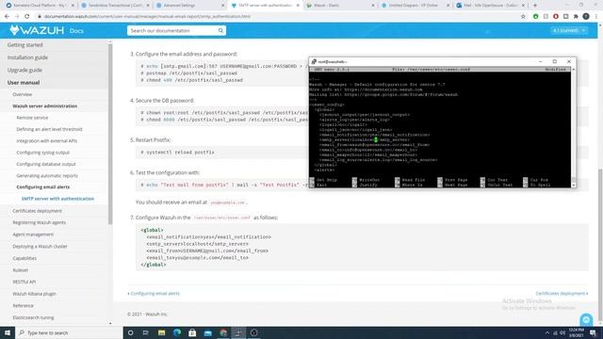Select User manual in the sidebar
This screenshot has height=339, width=603.
click(24, 83)
